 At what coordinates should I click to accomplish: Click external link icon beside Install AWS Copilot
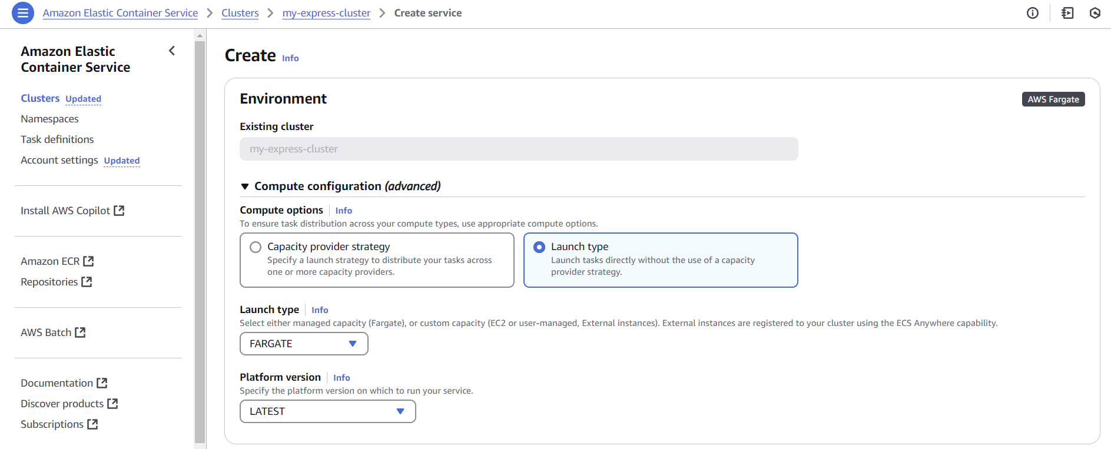(x=119, y=211)
